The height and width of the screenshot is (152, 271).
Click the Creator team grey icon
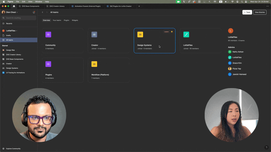click(x=94, y=34)
